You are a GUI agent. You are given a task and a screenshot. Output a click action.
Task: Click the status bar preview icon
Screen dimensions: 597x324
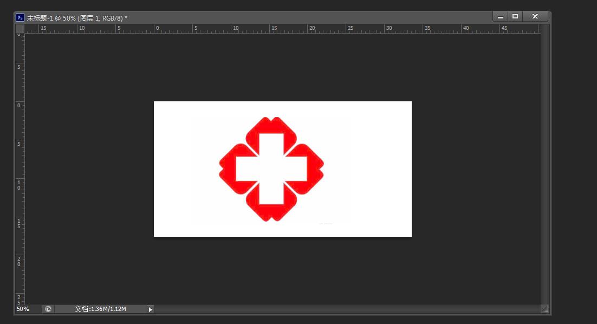(x=48, y=309)
